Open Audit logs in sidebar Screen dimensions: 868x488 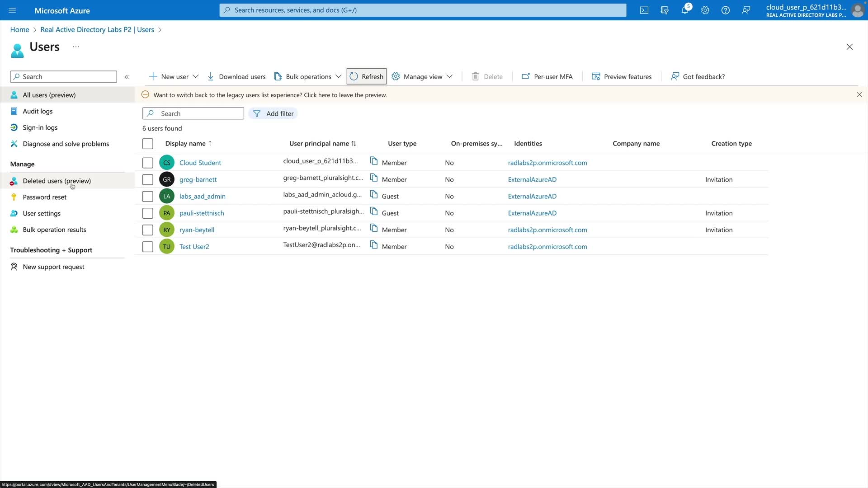[x=38, y=111]
